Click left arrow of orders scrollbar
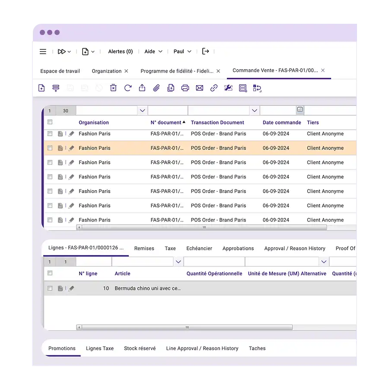Viewport: 389px width, 389px height. click(x=79, y=227)
